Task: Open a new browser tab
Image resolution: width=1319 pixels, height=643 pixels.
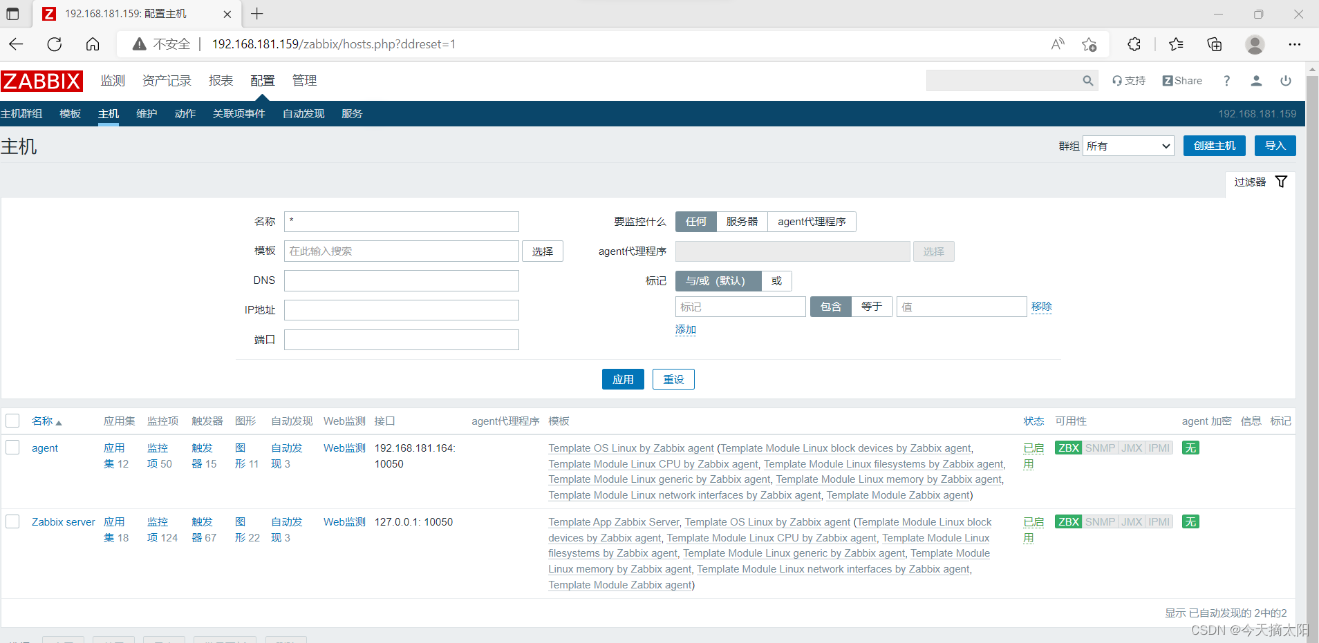Action: pos(257,14)
